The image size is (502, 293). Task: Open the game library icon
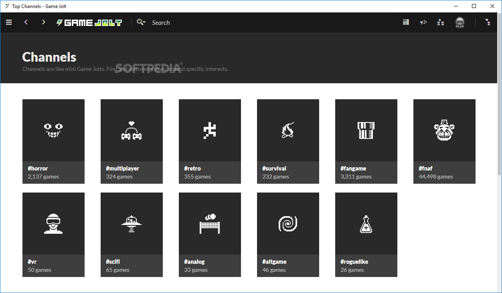pyautogui.click(x=406, y=22)
